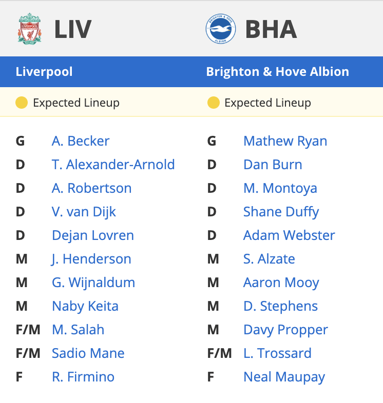
Task: Open Naby Keita player link
Action: [x=85, y=306]
